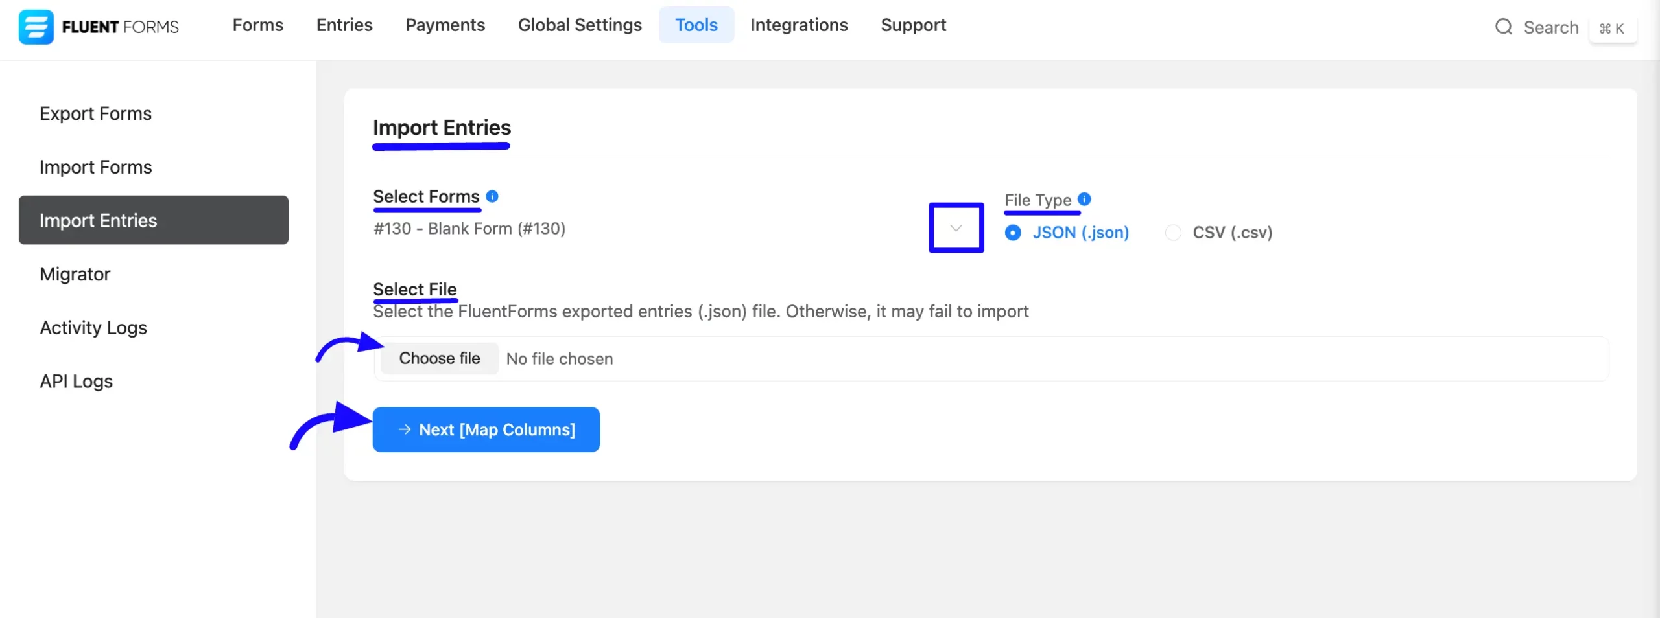Open the Integrations menu

(799, 25)
